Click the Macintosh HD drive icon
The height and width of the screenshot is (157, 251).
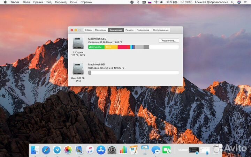78,69
